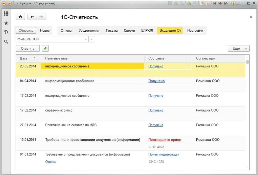
Task: Open the Новое link
Action: coord(45,30)
